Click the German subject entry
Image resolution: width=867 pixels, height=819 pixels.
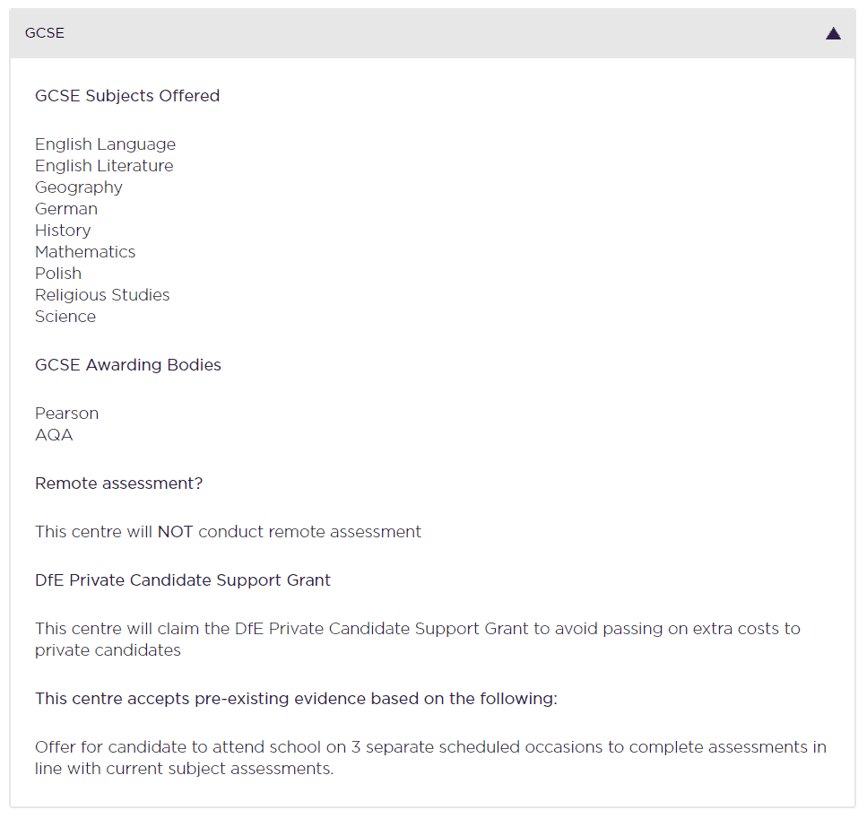click(x=66, y=209)
